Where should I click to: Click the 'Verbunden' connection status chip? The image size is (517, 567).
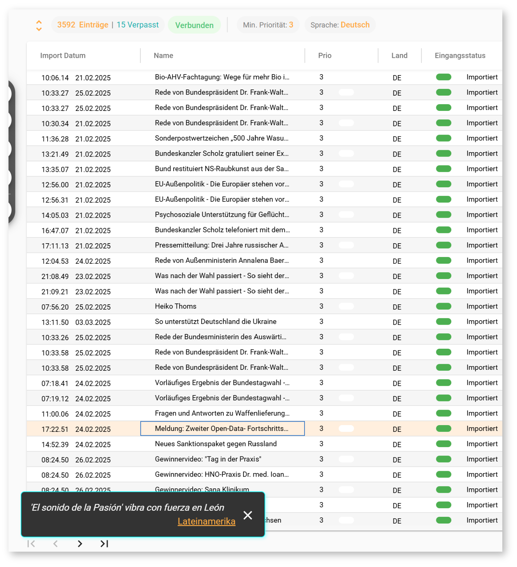pyautogui.click(x=194, y=25)
